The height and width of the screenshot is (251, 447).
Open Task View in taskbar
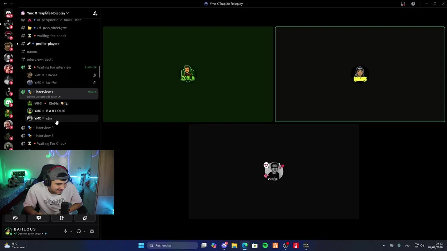click(x=204, y=245)
